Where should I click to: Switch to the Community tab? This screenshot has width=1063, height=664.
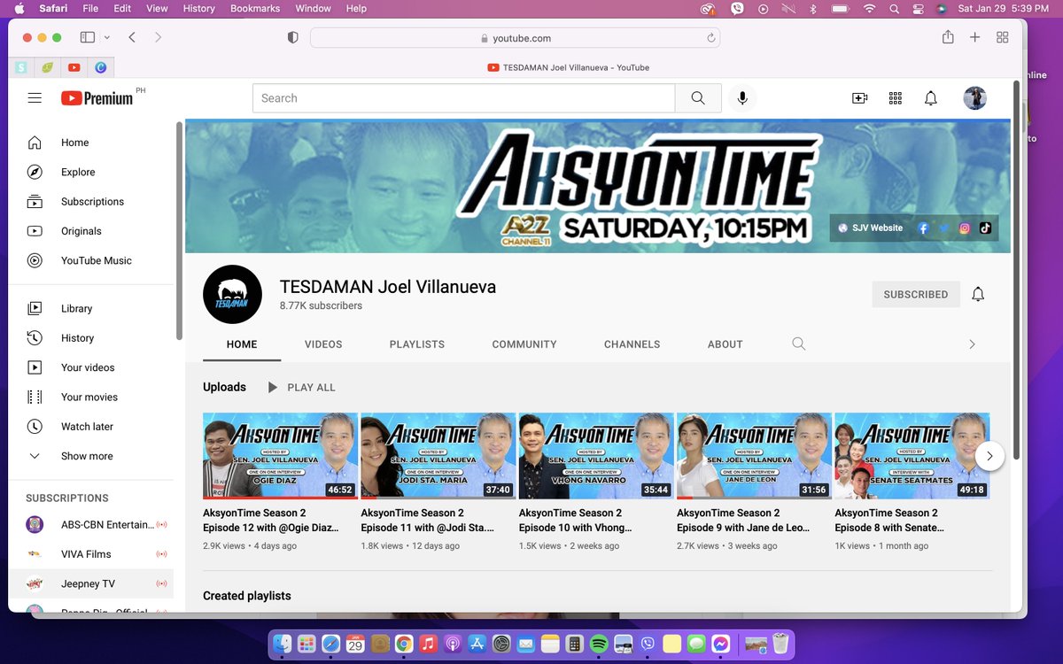click(524, 344)
